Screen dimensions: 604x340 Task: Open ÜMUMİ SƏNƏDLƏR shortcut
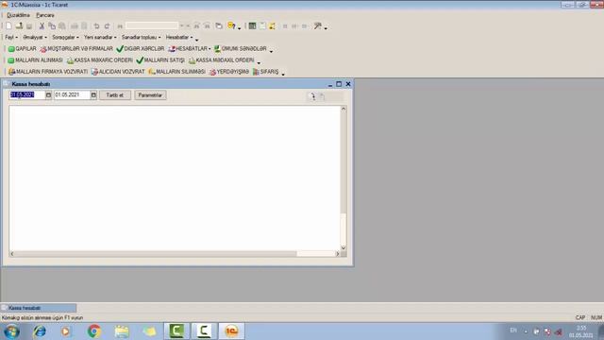click(241, 48)
